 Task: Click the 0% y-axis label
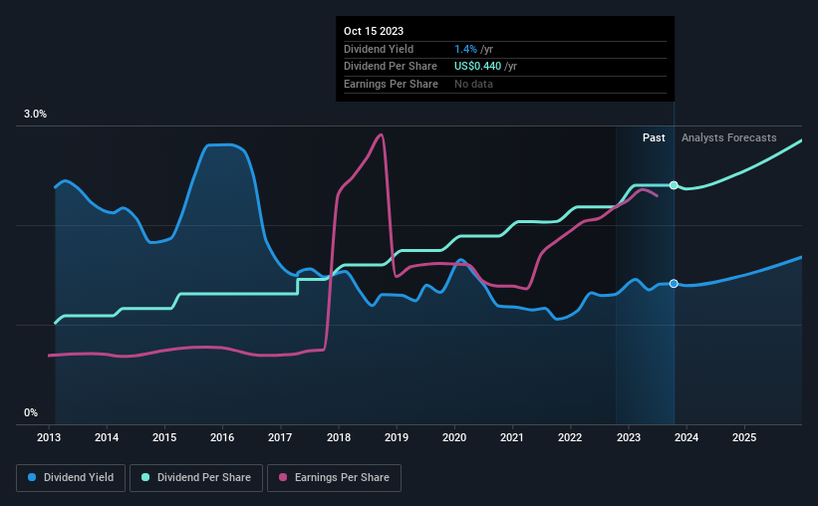click(31, 412)
